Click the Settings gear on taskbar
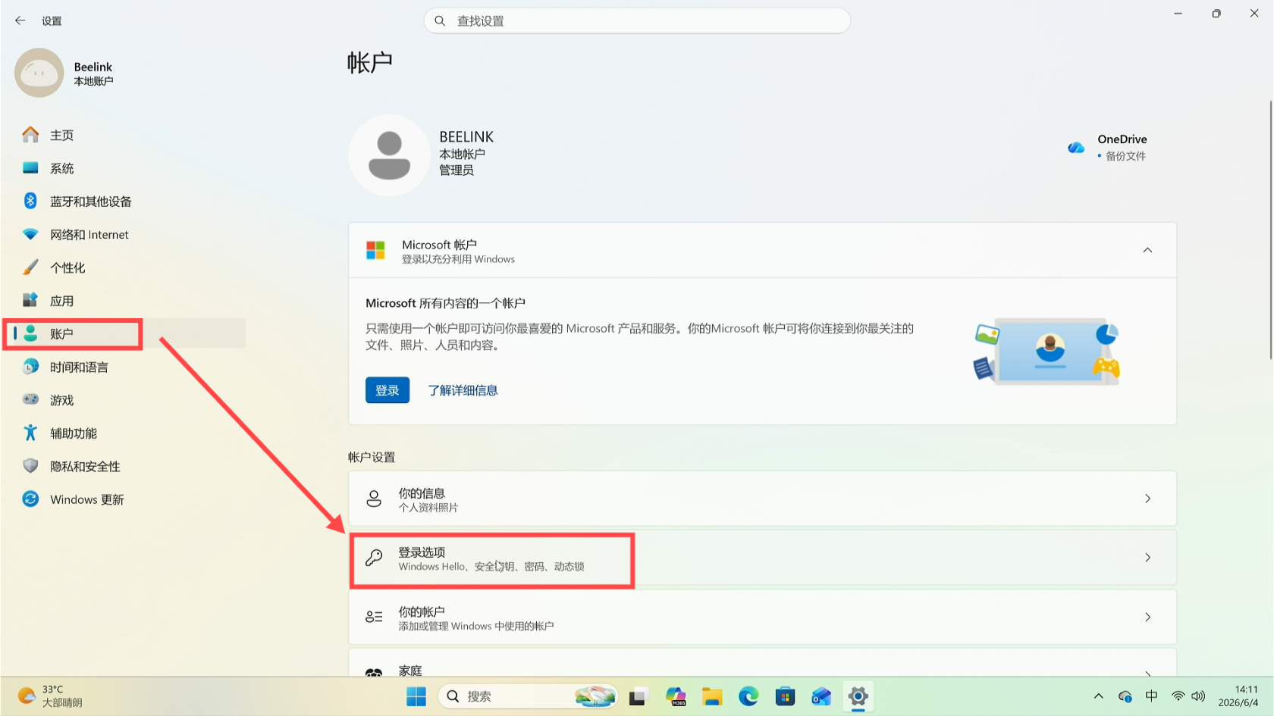 (x=858, y=696)
